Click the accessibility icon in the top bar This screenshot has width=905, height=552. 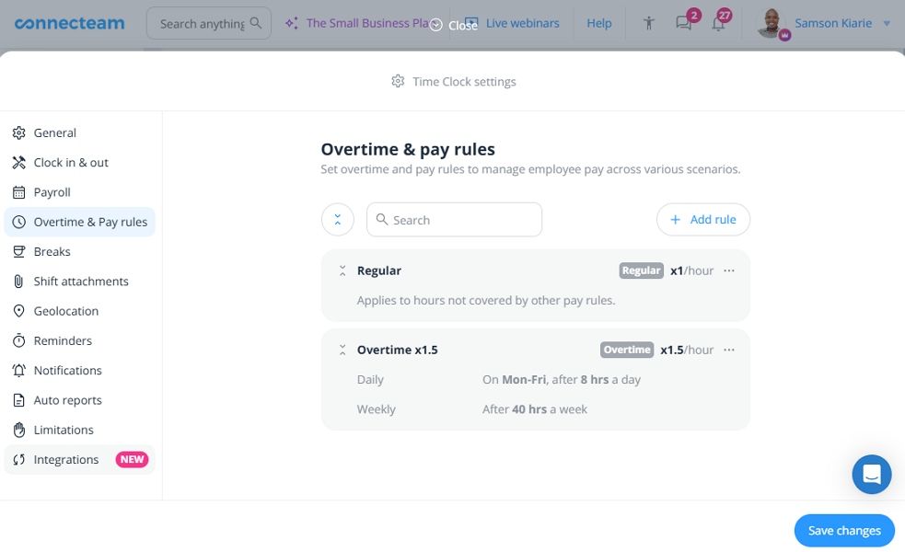[x=647, y=23]
